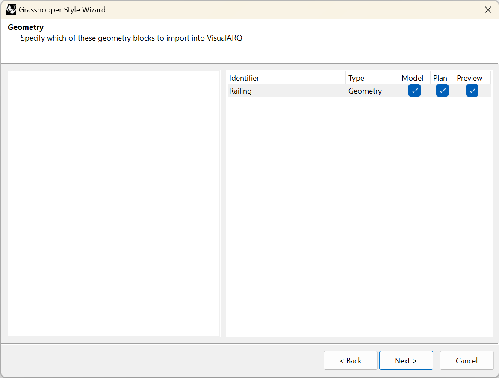The width and height of the screenshot is (499, 378).
Task: Uncheck the Model checkbox for Railing
Action: click(414, 91)
